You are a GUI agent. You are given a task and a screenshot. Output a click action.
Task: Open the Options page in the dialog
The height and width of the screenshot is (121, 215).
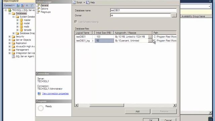pyautogui.click(x=44, y=9)
